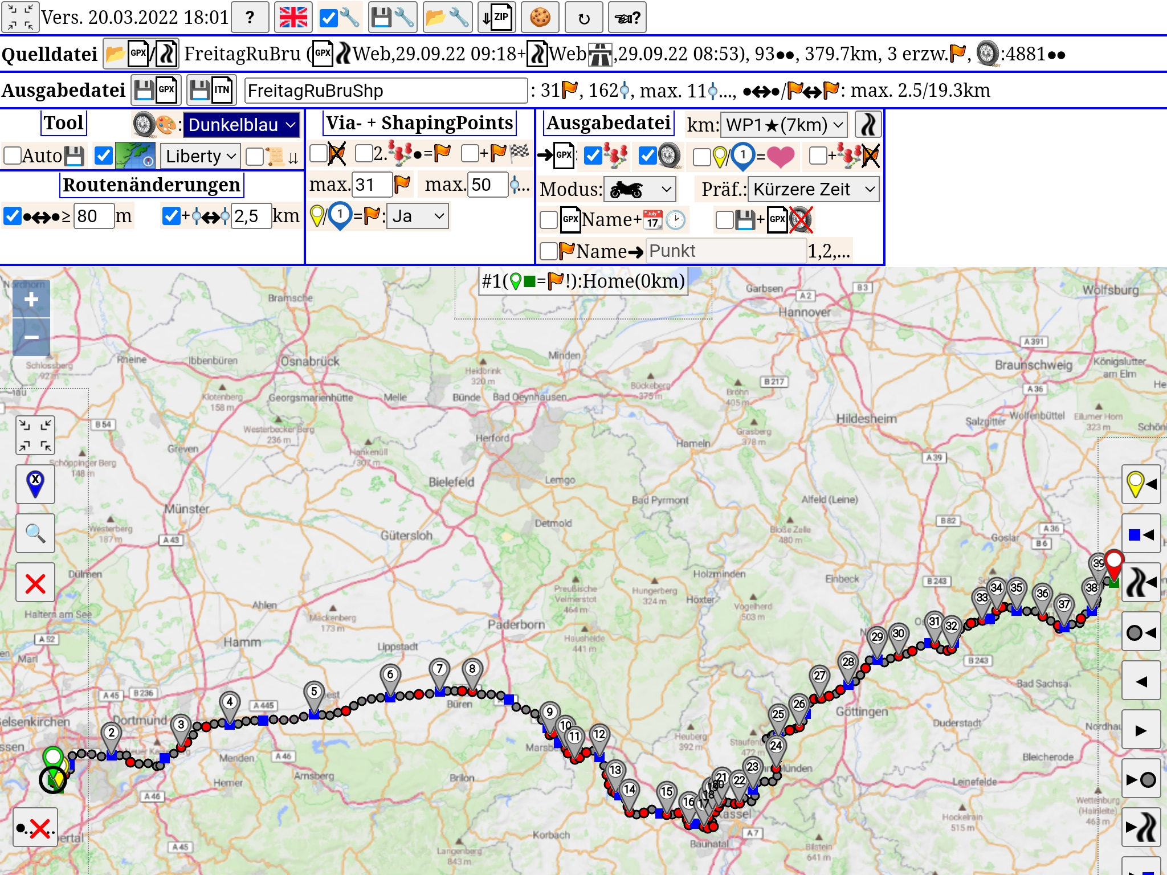Open the Dunkelblau track color selector
The height and width of the screenshot is (875, 1167).
coord(242,125)
